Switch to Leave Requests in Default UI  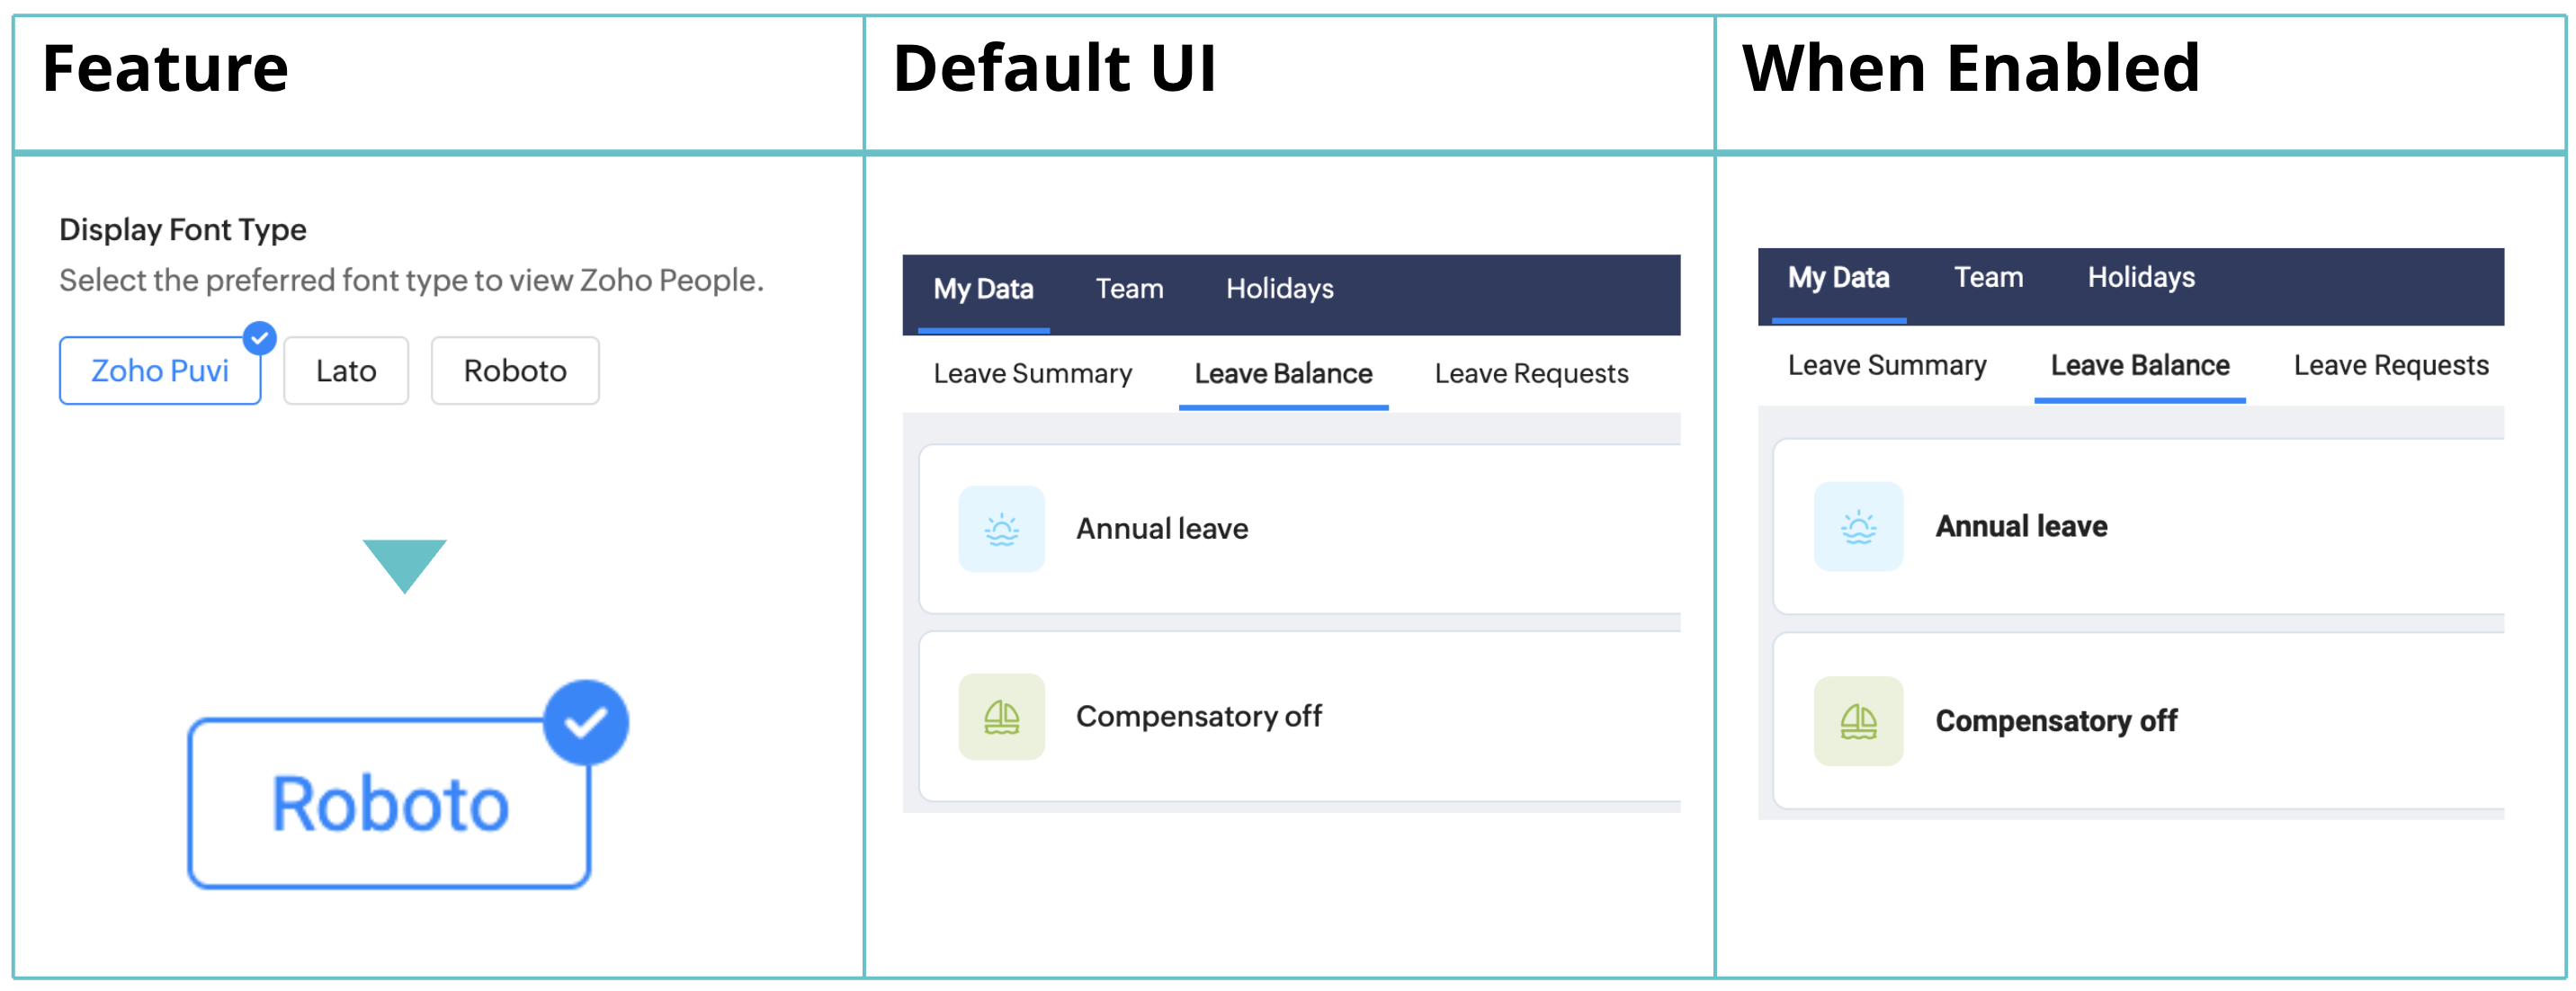point(1531,374)
